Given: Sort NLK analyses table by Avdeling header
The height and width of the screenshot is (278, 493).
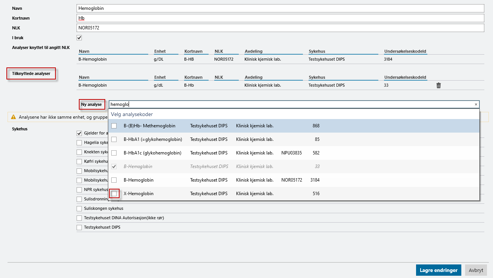Looking at the screenshot, I should coord(253,51).
